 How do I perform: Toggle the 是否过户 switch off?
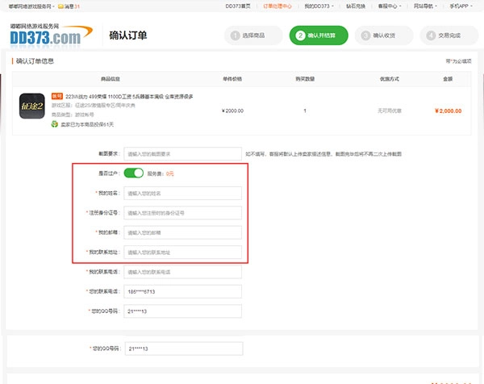(x=133, y=173)
